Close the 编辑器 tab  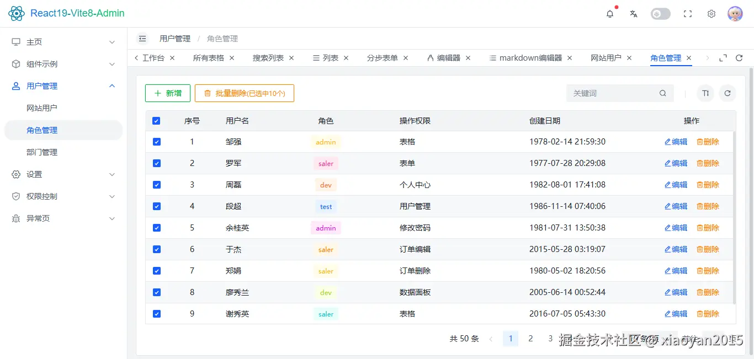tap(468, 58)
